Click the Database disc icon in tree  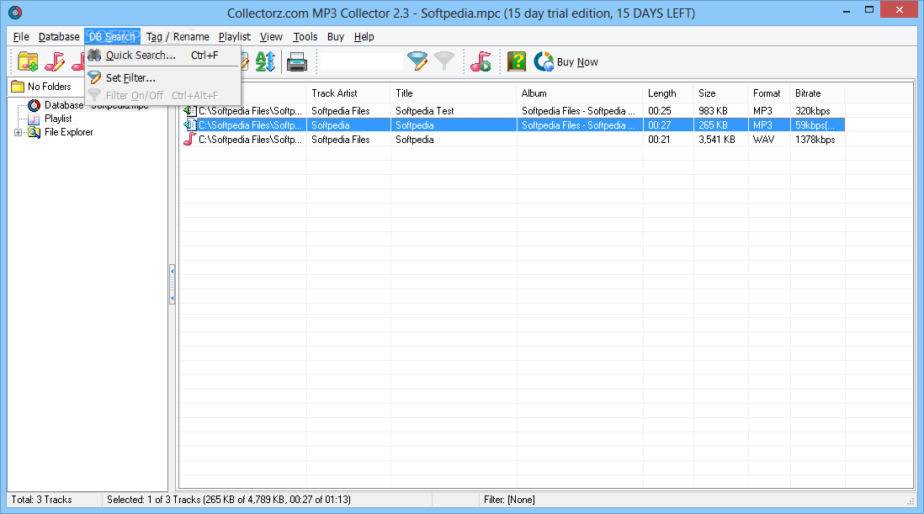pos(35,105)
